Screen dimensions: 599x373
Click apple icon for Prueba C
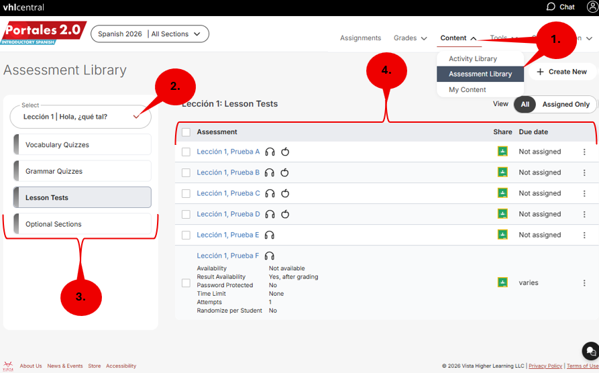(x=285, y=193)
